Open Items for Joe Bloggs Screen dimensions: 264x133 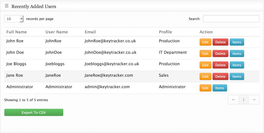pyautogui.click(x=237, y=65)
